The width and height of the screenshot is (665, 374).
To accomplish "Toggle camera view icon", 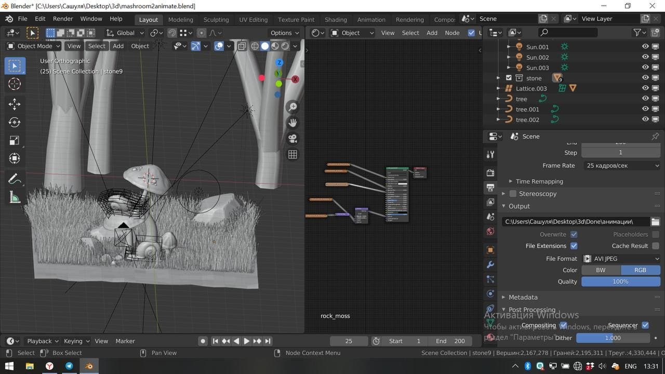I will click(x=292, y=139).
